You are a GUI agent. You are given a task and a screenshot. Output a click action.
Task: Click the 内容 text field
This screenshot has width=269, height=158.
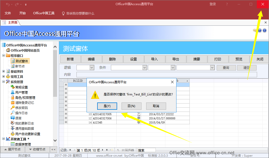pyautogui.click(x=167, y=74)
